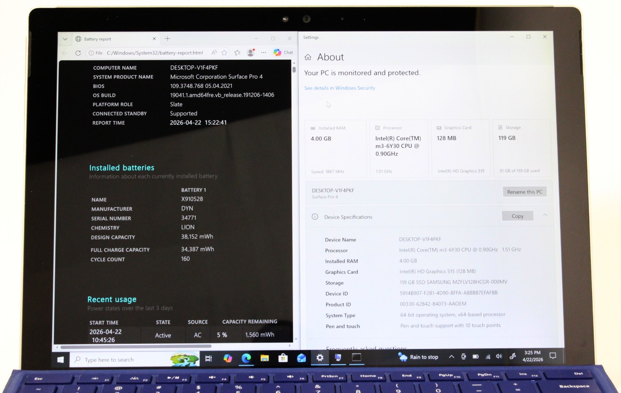The height and width of the screenshot is (393, 621).
Task: Launch Copilot from the taskbar
Action: click(227, 358)
